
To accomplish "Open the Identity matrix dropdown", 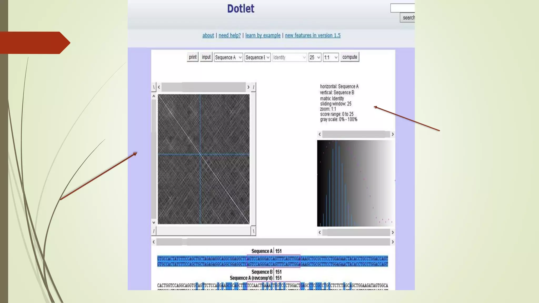I will [x=290, y=57].
